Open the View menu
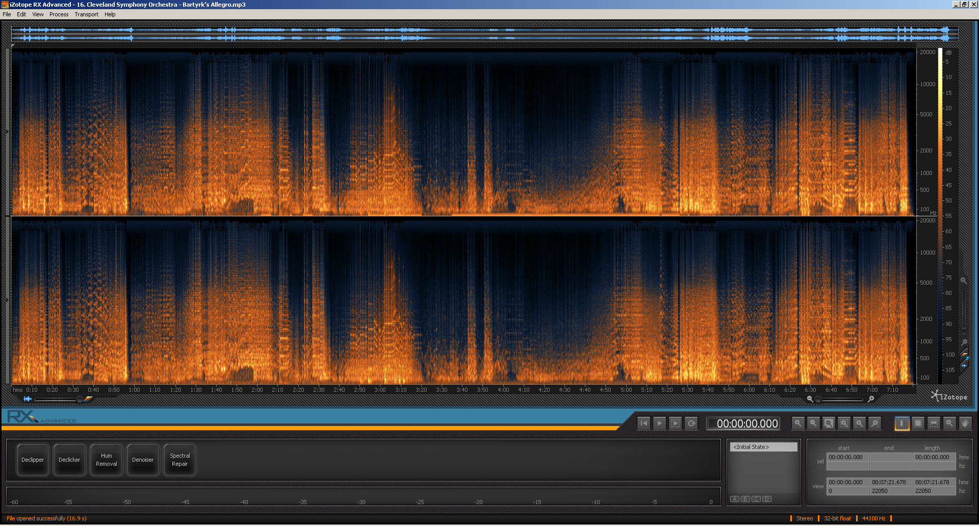This screenshot has height=526, width=979. tap(38, 14)
